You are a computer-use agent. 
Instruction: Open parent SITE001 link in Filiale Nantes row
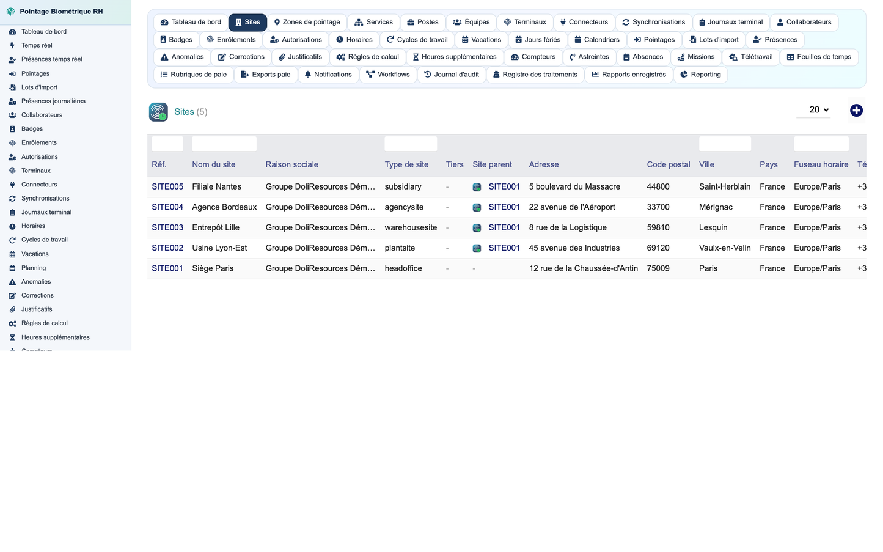click(x=504, y=186)
